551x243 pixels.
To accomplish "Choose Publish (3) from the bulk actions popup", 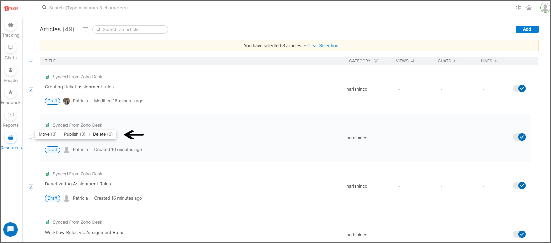I will click(75, 134).
